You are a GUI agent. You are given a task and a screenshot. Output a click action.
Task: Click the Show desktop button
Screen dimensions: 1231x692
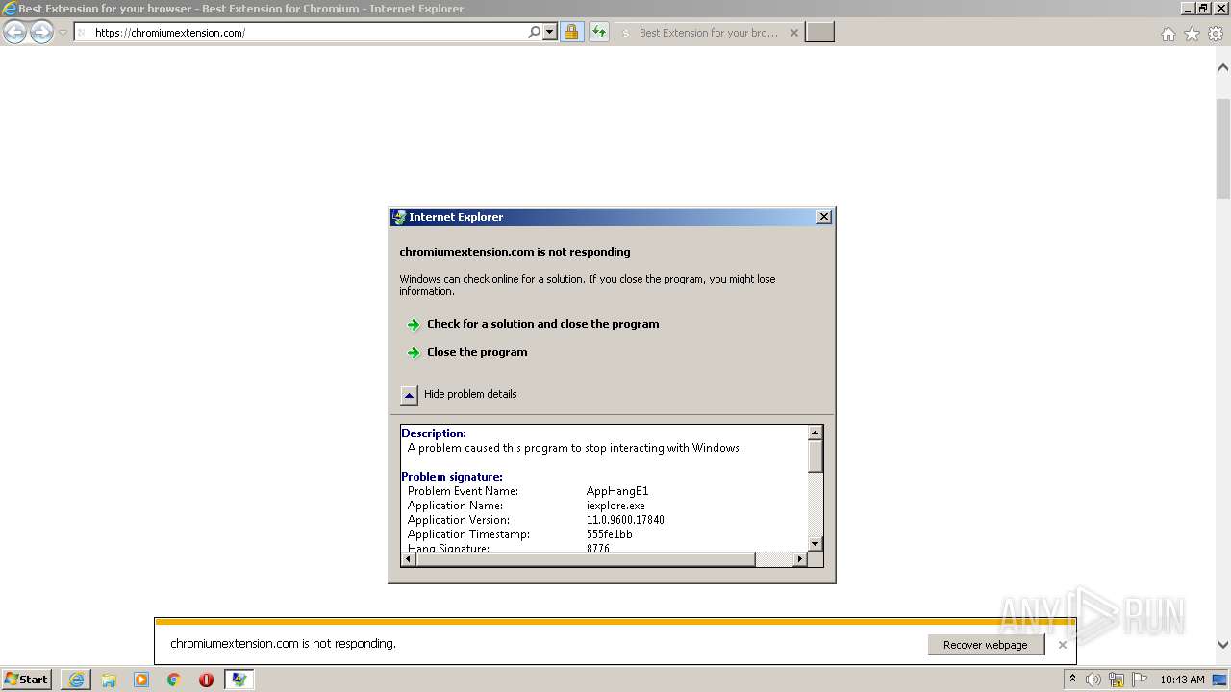1220,680
